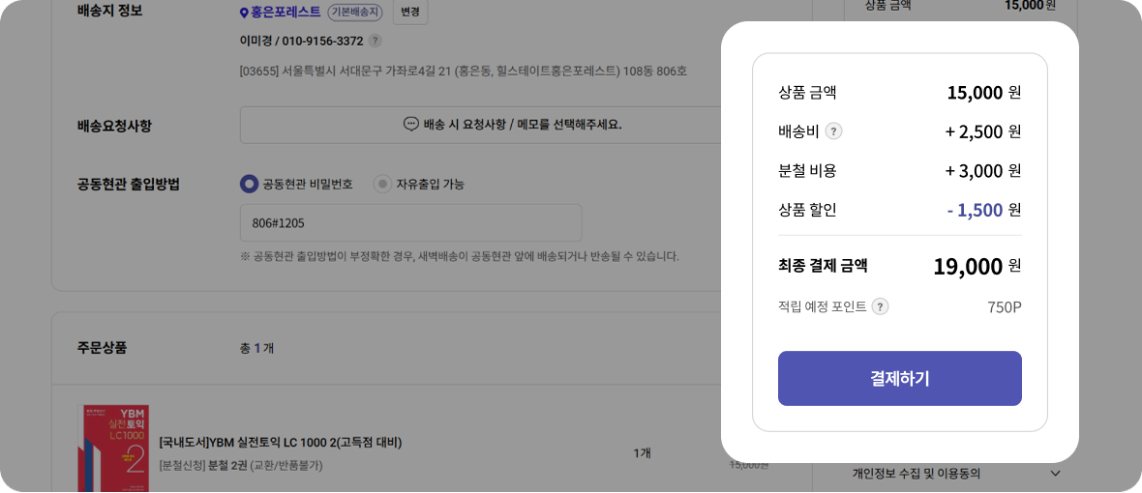Click the 기본배송지 badge
The image size is (1142, 493).
[356, 13]
